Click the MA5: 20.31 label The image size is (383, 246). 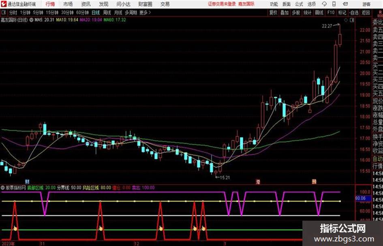click(44, 20)
